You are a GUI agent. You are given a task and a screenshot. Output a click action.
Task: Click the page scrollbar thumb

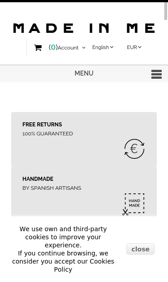(166, 11)
